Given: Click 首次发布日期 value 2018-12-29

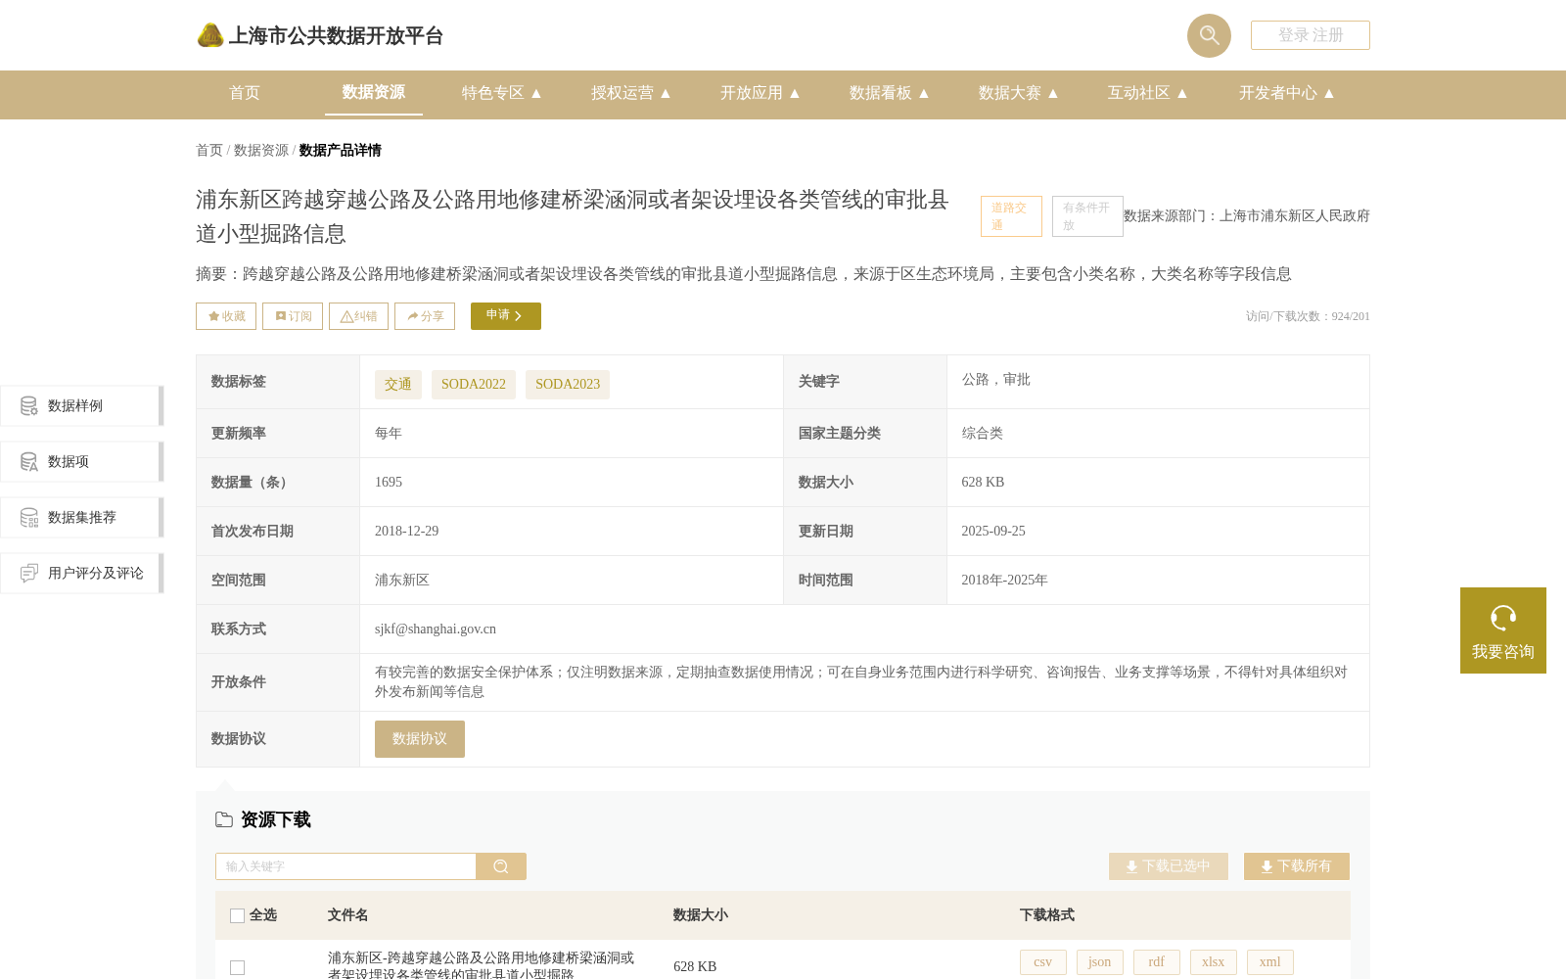Looking at the screenshot, I should click(x=407, y=532).
